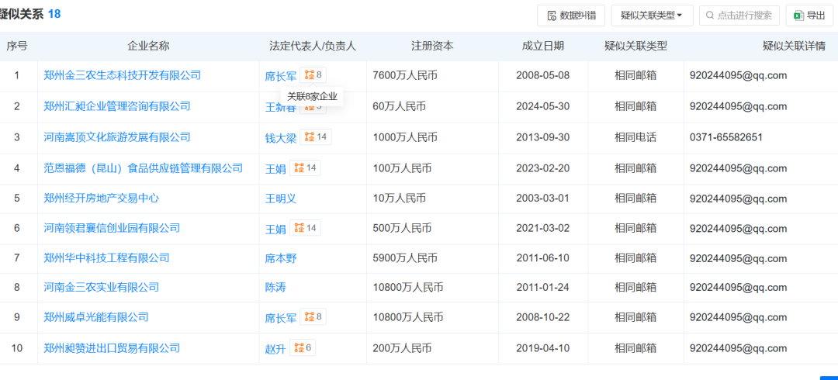
Task: Open company 郑州汇昶企业管理咨询有限公司
Action: tap(117, 106)
